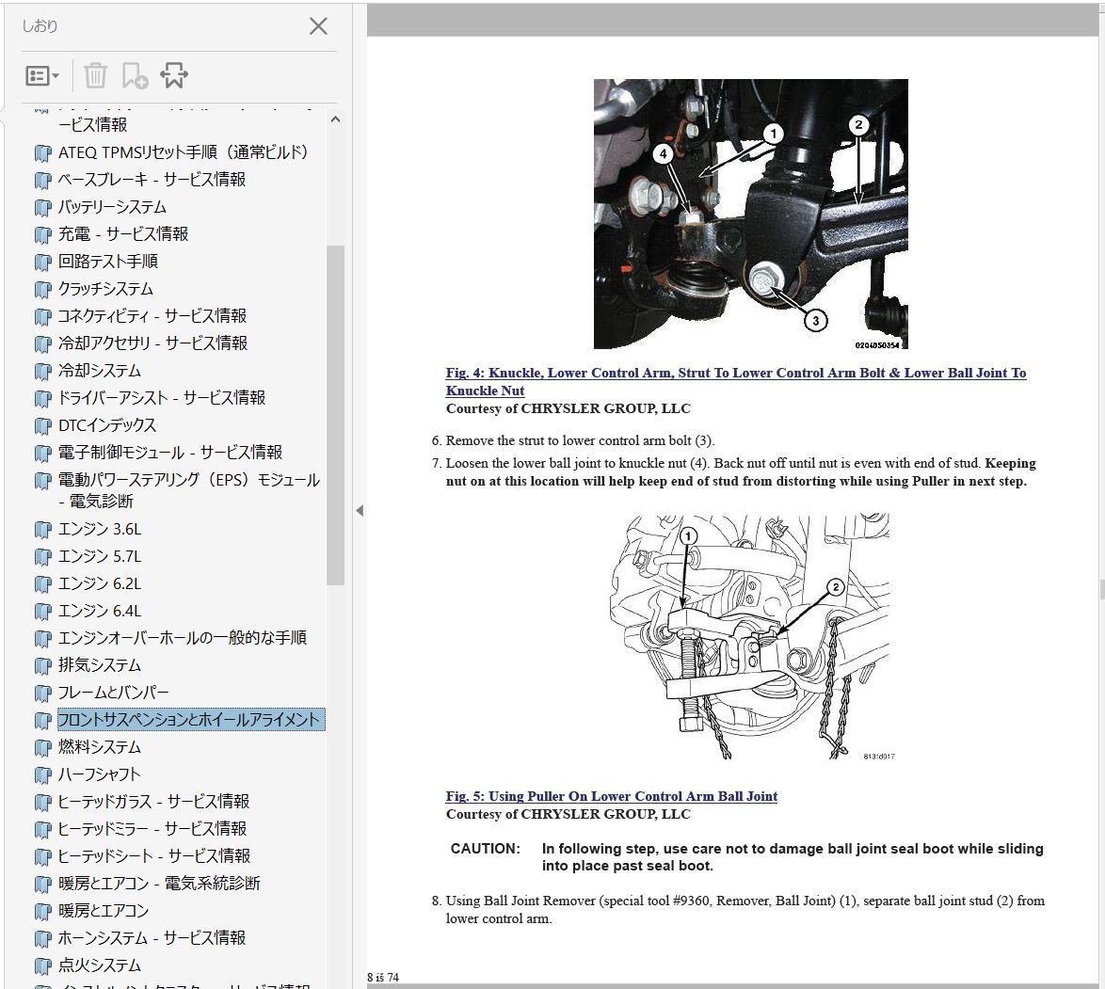
Task: Select the フロントサスペンションとホイールアライメント bookmark
Action: click(x=190, y=720)
